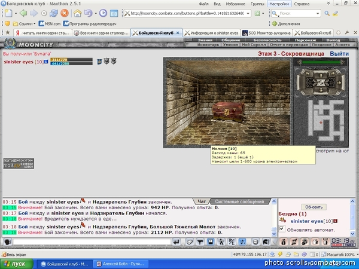
Task: Toggle lightning icon in browser status bar
Action: (x=280, y=254)
